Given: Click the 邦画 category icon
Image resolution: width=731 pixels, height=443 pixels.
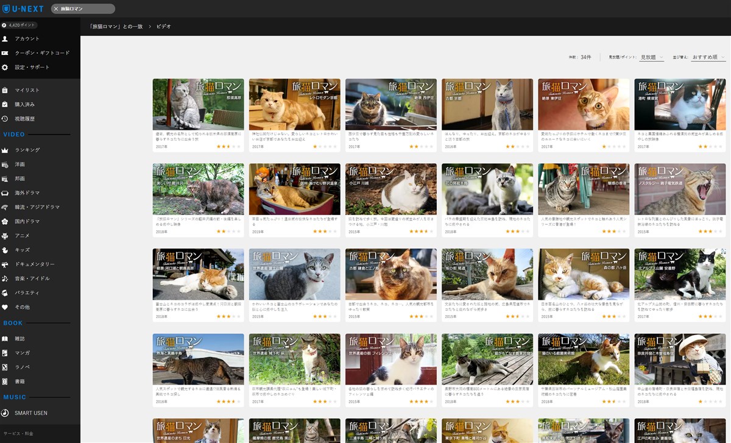Looking at the screenshot, I should pos(5,179).
